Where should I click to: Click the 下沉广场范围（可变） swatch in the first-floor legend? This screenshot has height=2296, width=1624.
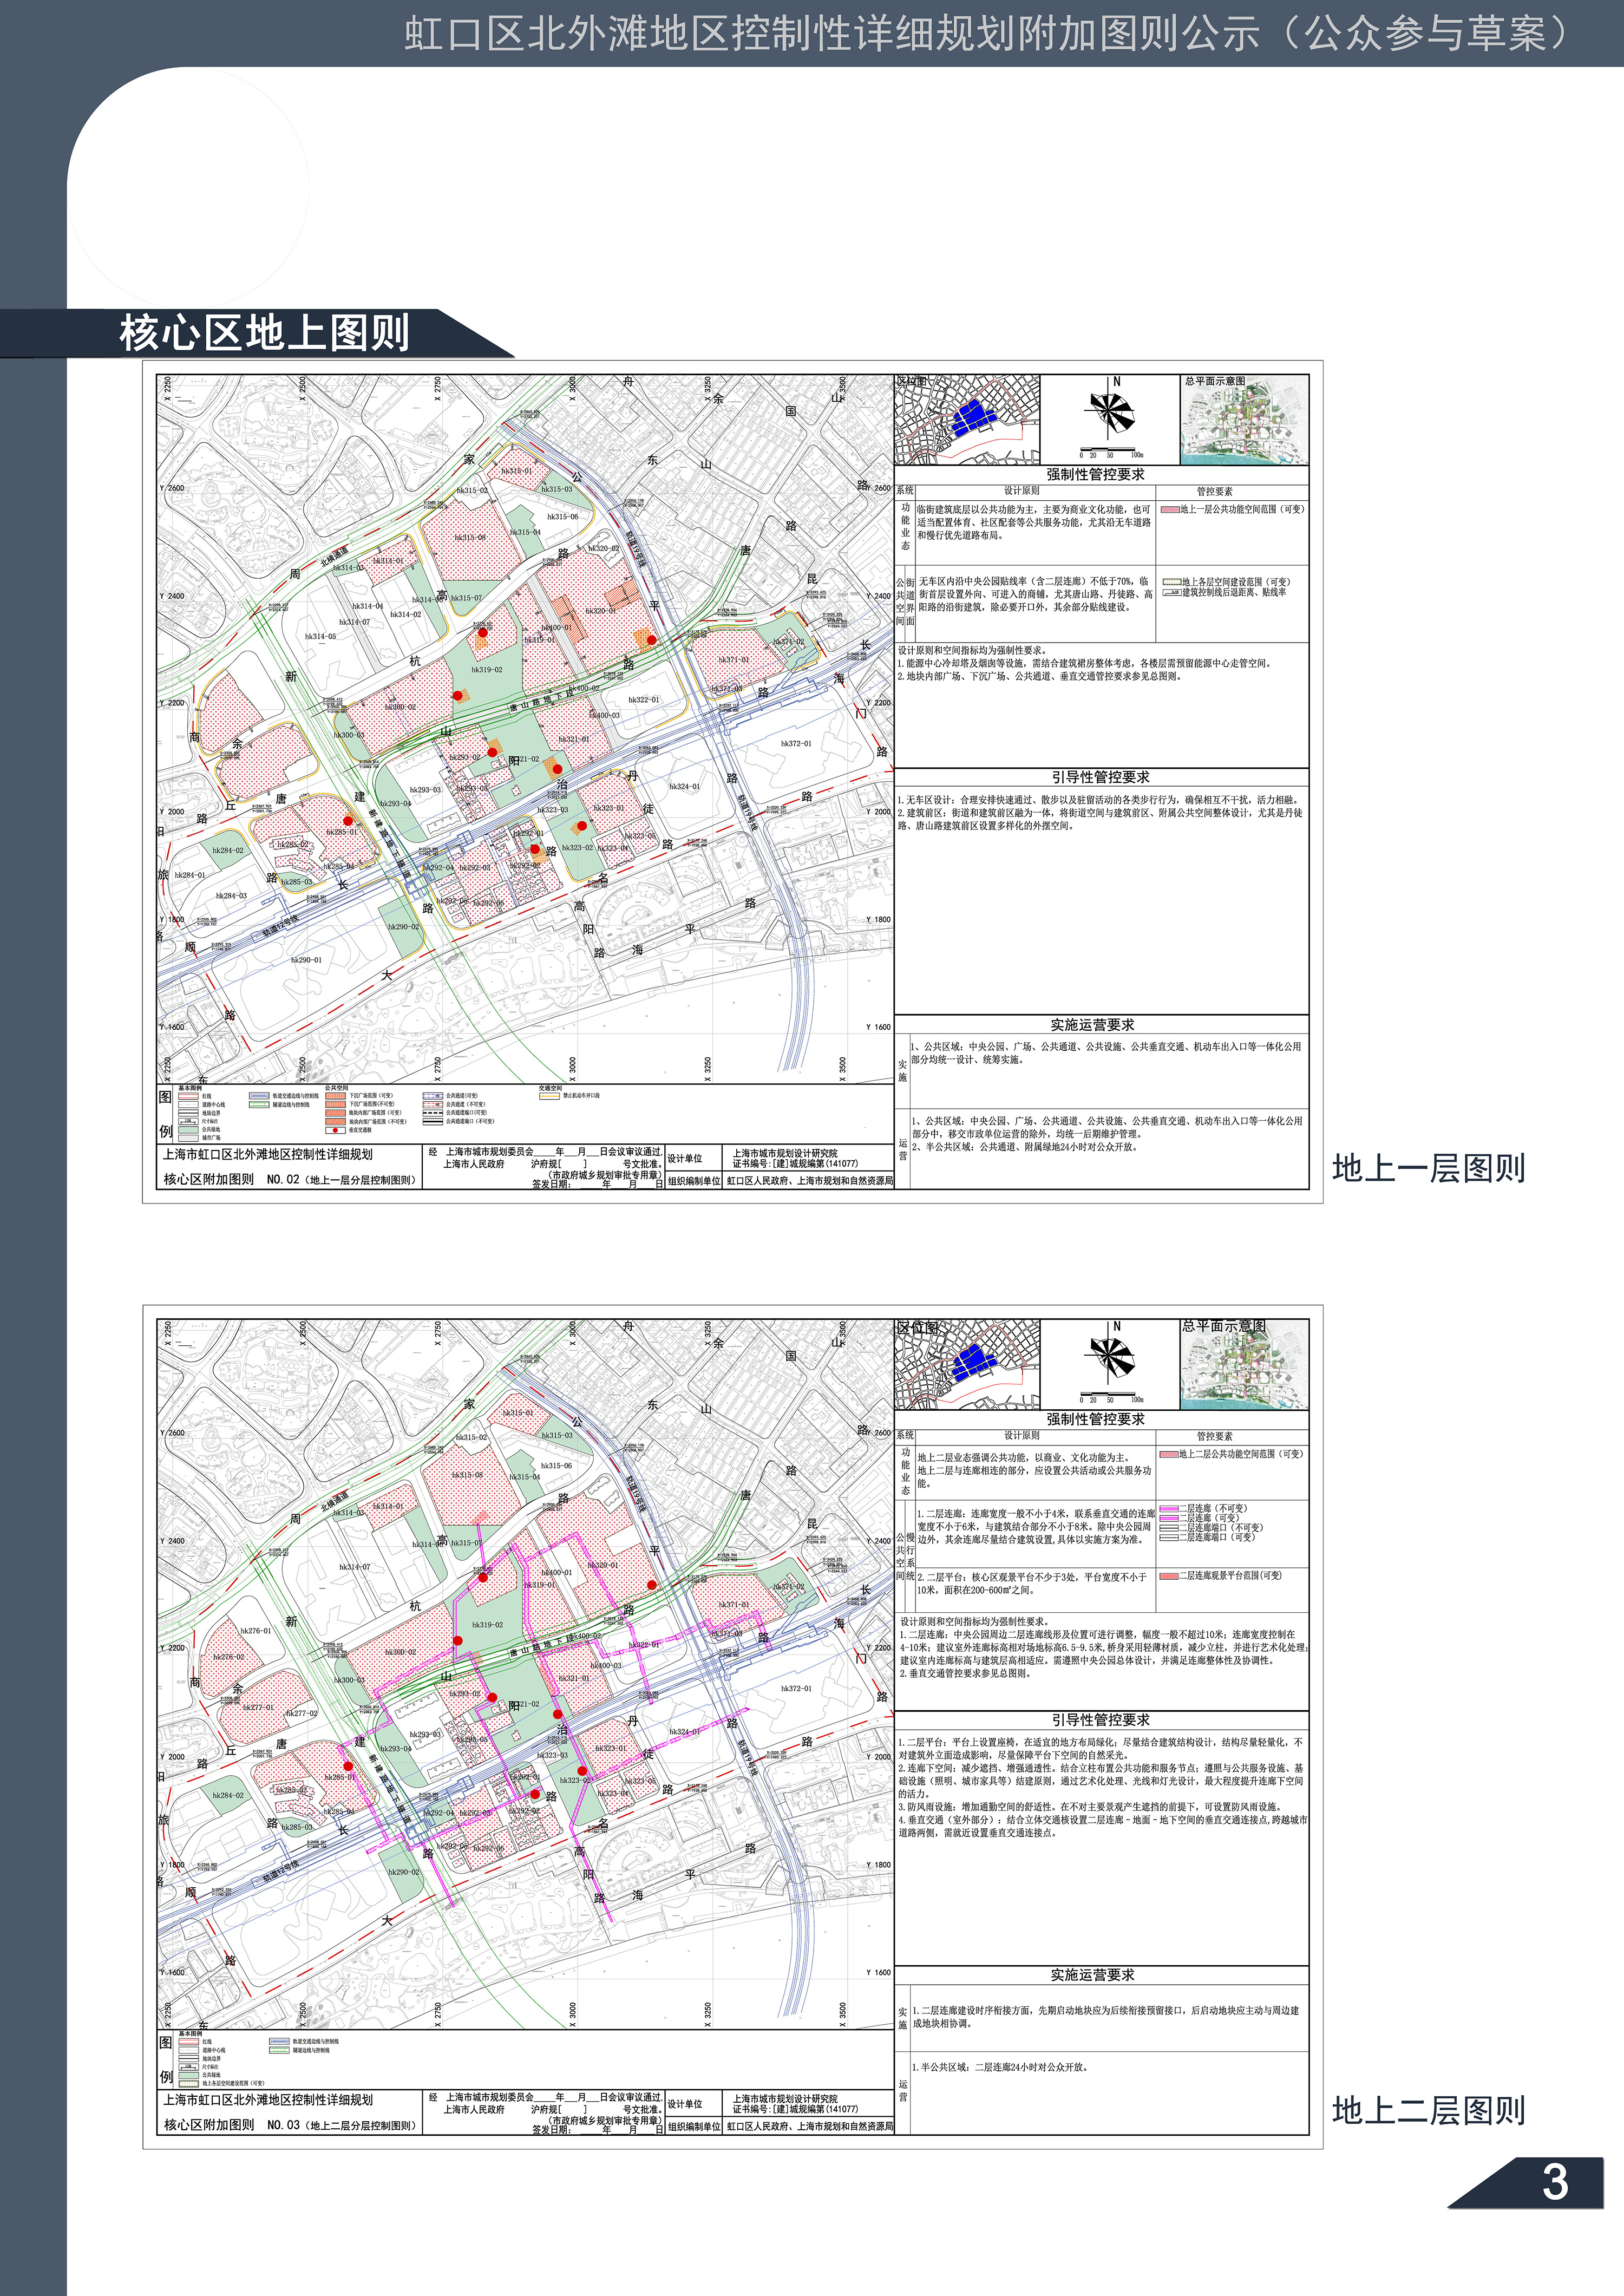[335, 1096]
